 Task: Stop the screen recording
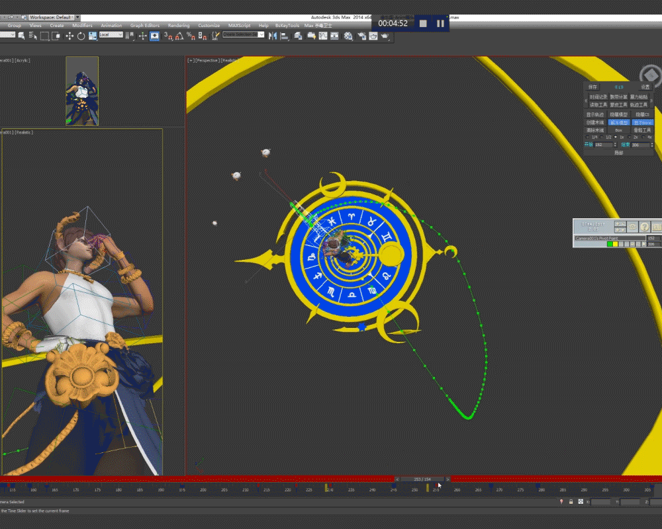(x=423, y=24)
